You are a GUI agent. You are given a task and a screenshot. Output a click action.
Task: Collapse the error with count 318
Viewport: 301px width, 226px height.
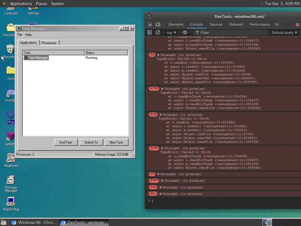tap(160, 115)
